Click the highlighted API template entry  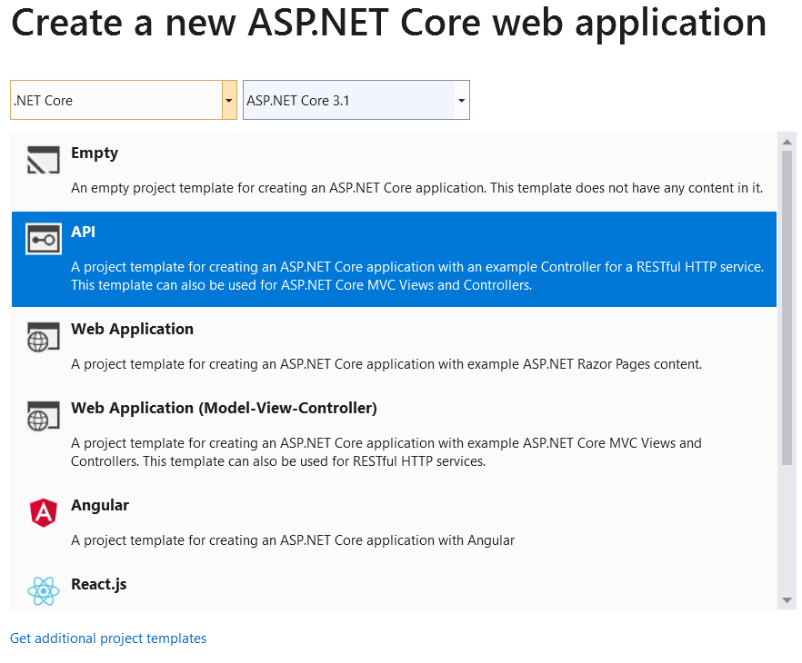[x=364, y=259]
